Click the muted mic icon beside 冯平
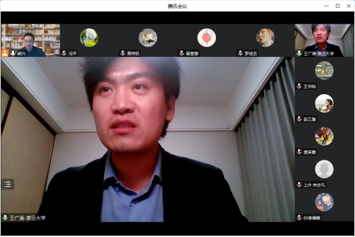Screen dimensions: 355x237 tap(64, 53)
